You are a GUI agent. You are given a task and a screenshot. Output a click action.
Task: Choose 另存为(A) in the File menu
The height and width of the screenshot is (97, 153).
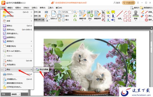coord(17,30)
